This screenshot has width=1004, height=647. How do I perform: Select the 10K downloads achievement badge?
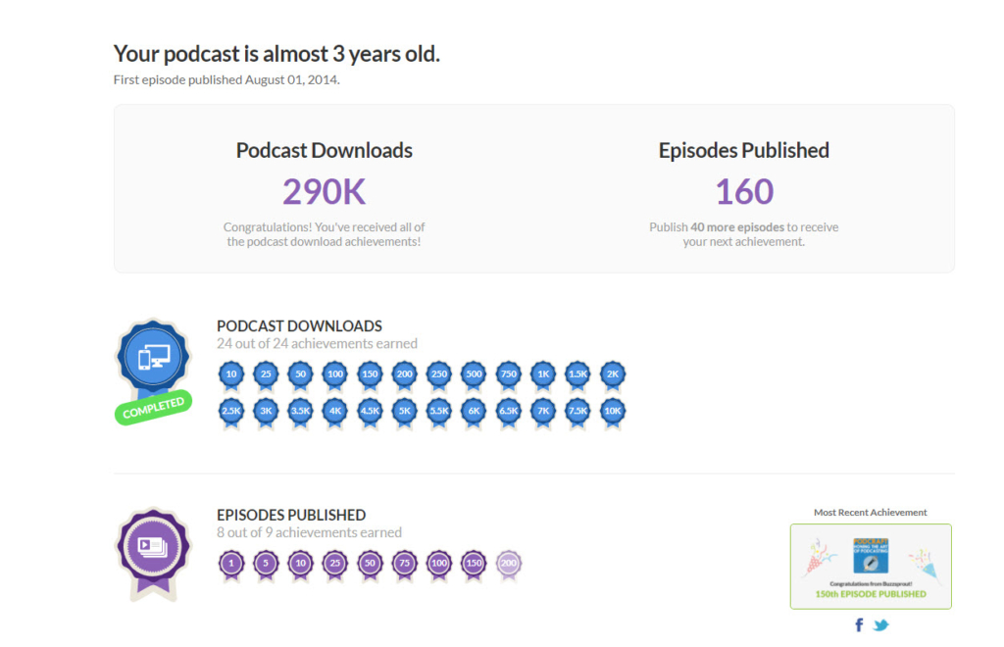click(612, 412)
